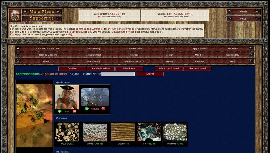
Task: Select the Diamond resource image
Action: click(x=175, y=132)
